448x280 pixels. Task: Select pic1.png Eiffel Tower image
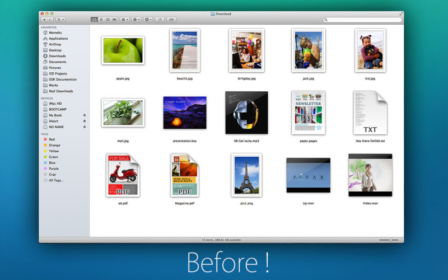pyautogui.click(x=246, y=175)
